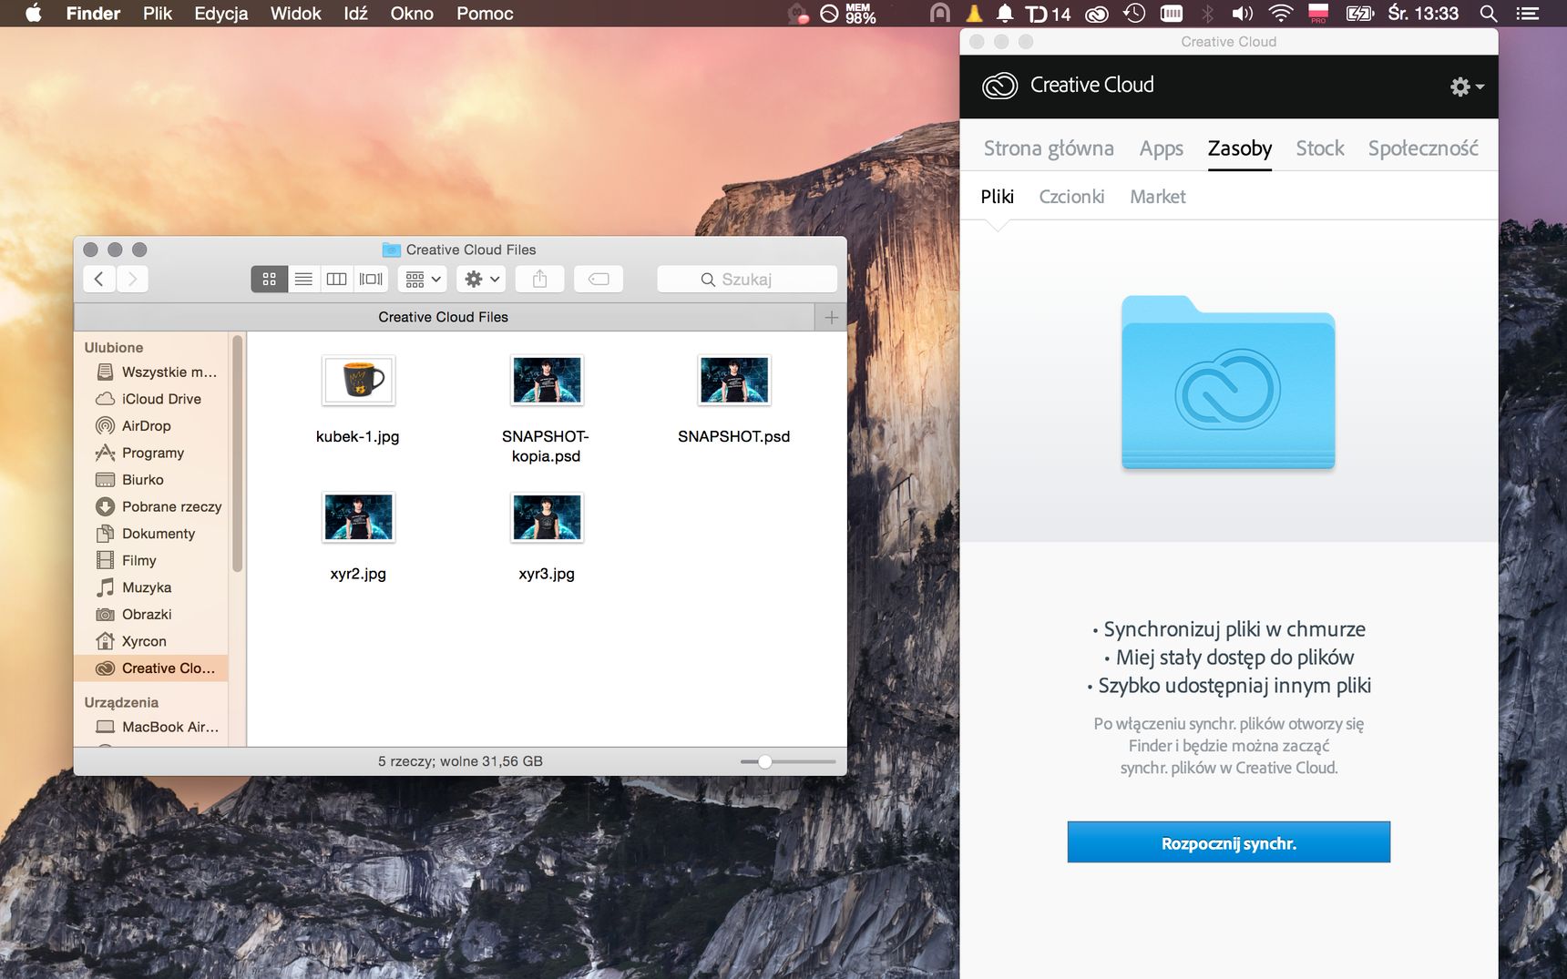This screenshot has height=979, width=1567.
Task: Click the Creative Cloud logo in the panel header
Action: tap(999, 86)
